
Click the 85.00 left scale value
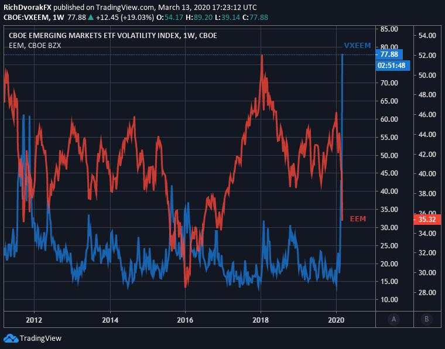389,29
